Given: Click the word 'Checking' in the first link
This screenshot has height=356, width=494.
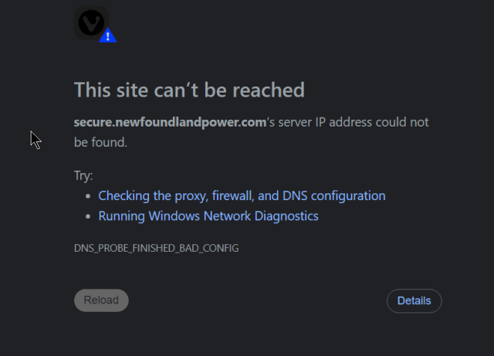Looking at the screenshot, I should point(123,196).
